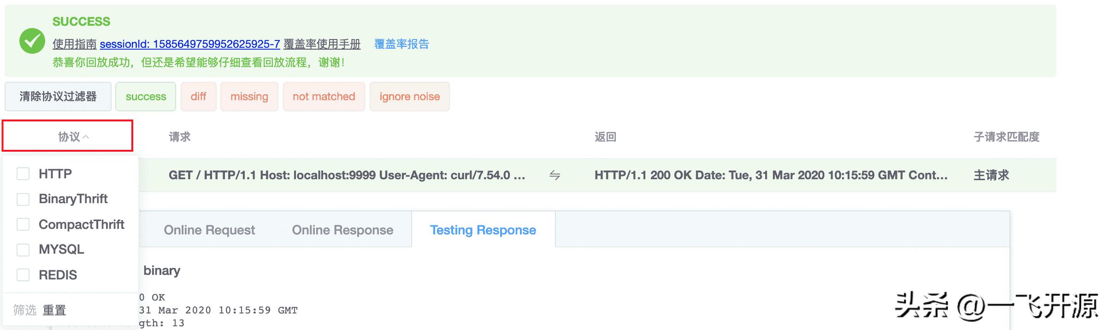Click the request-response swap arrows icon
The image size is (1109, 330).
(x=554, y=175)
